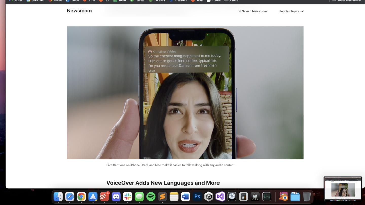Open Visual Studio from the Dock

pos(220,196)
